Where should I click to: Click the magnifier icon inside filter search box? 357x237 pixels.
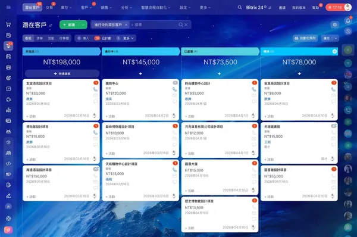point(181,24)
